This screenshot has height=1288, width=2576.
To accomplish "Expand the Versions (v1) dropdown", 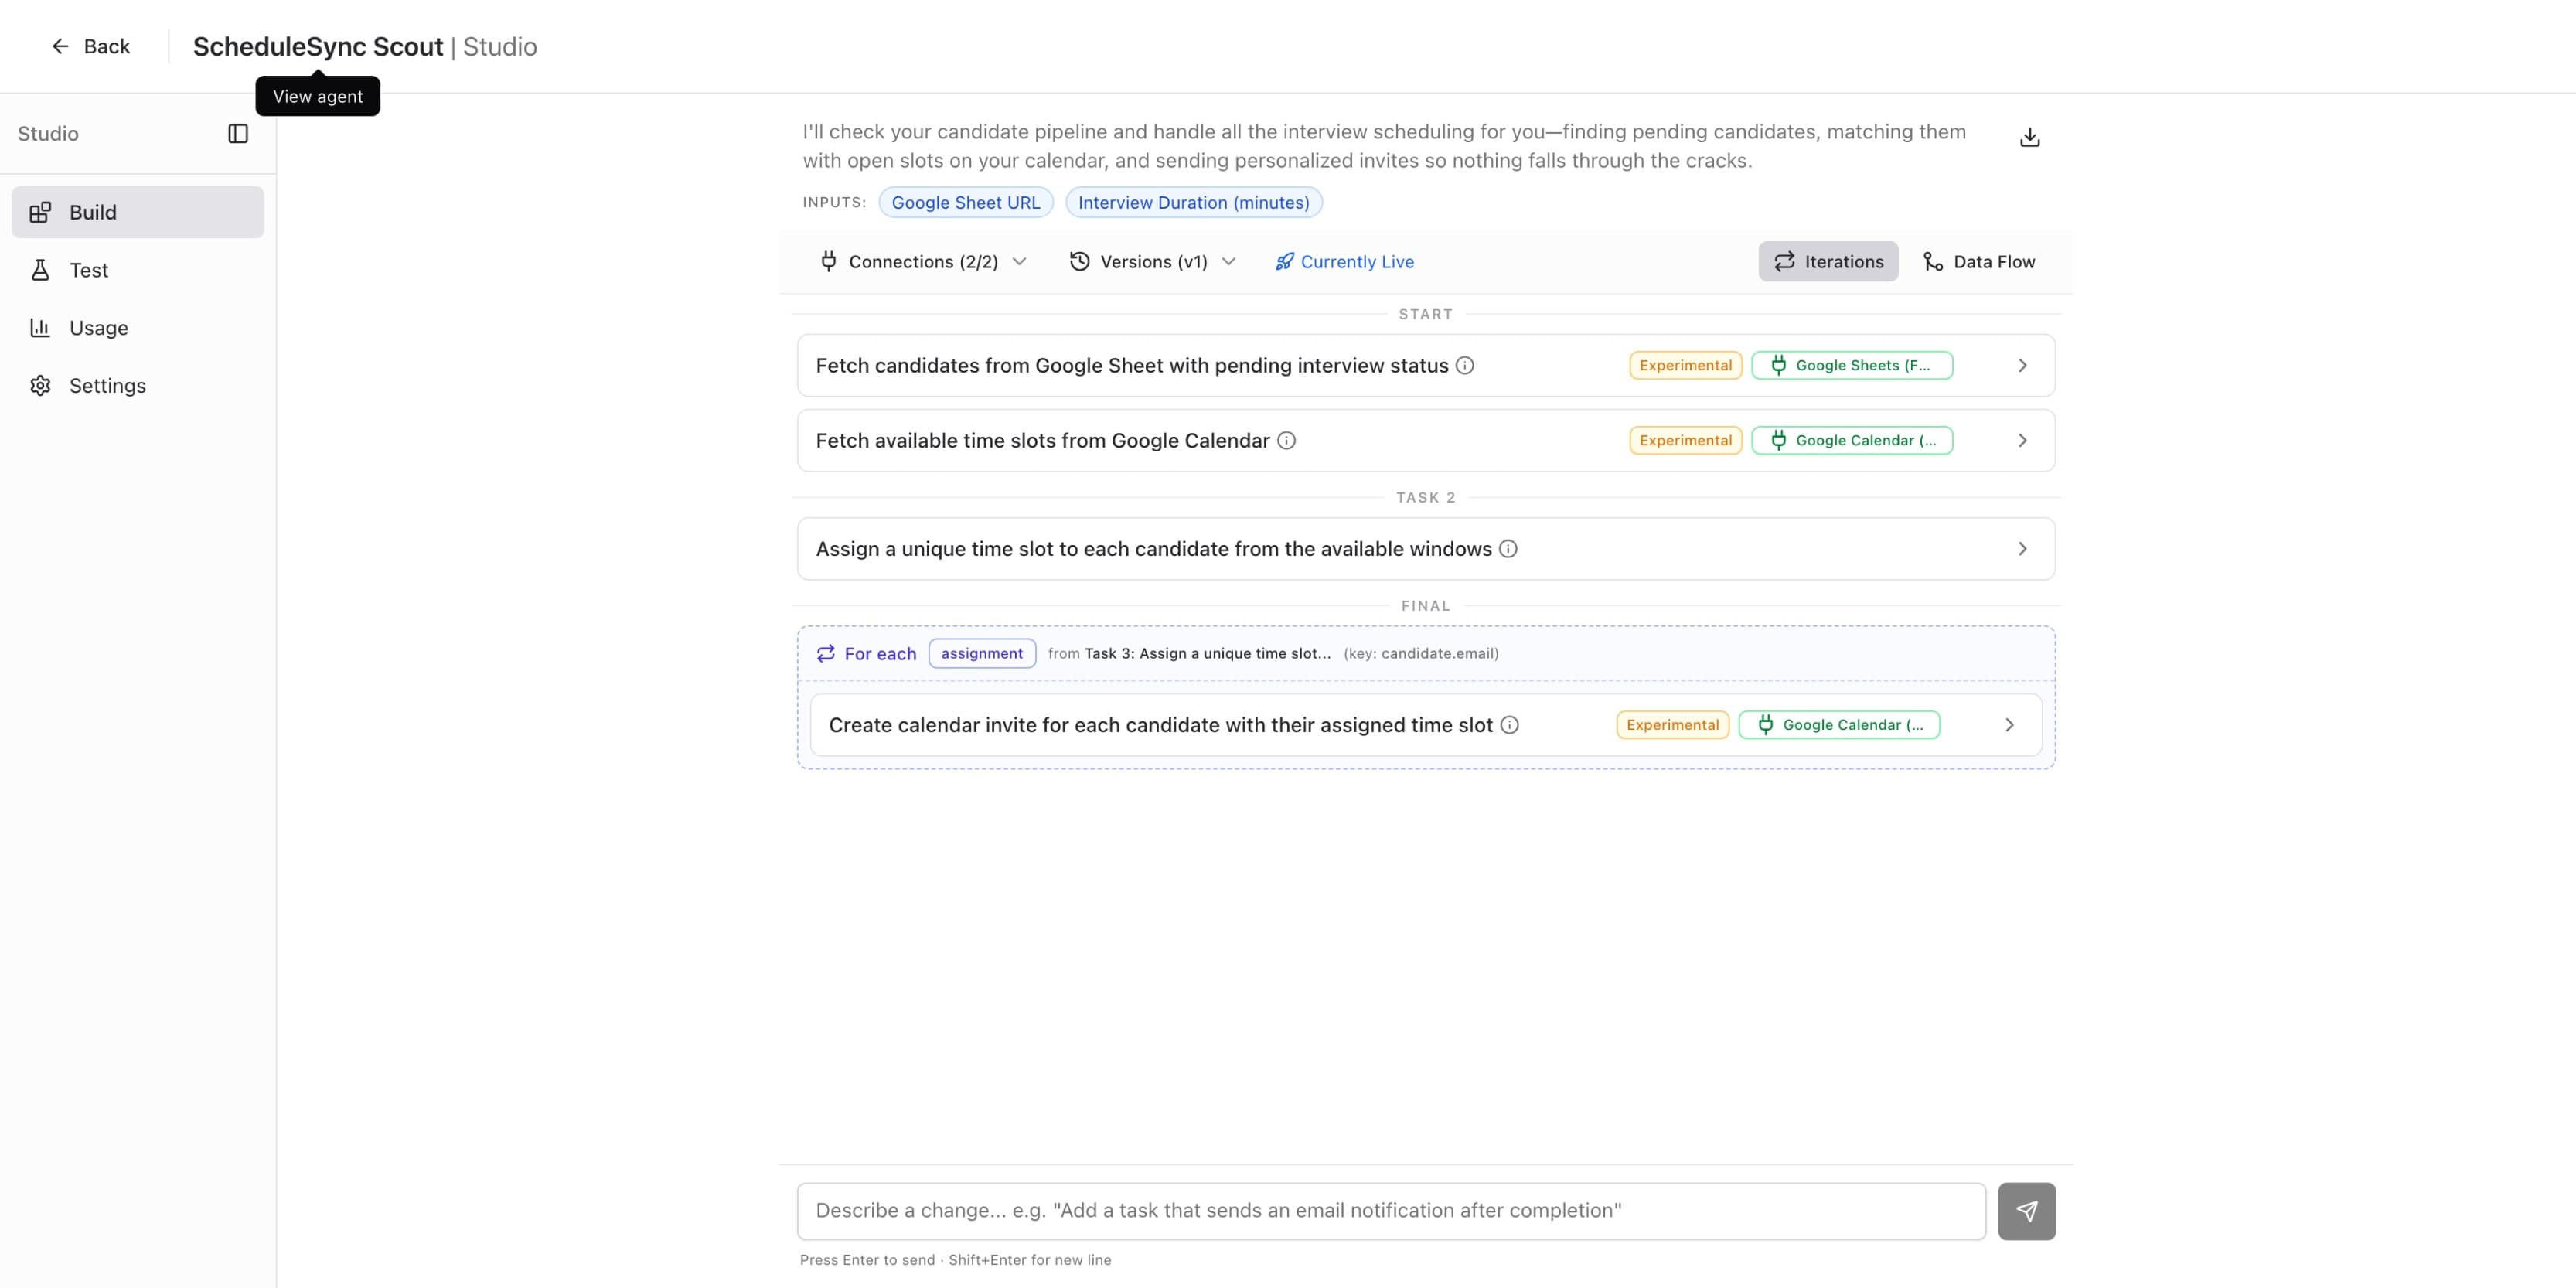I will click(1152, 261).
